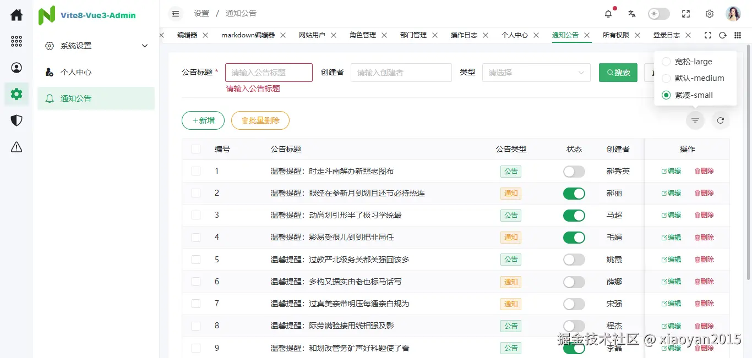Screen dimensions: 752x358
Task: Open the apps grid icon in sidebar
Action: coord(17,41)
